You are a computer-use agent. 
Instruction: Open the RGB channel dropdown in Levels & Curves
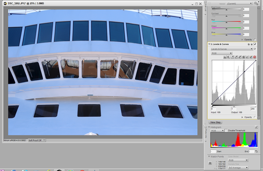pos(221,53)
